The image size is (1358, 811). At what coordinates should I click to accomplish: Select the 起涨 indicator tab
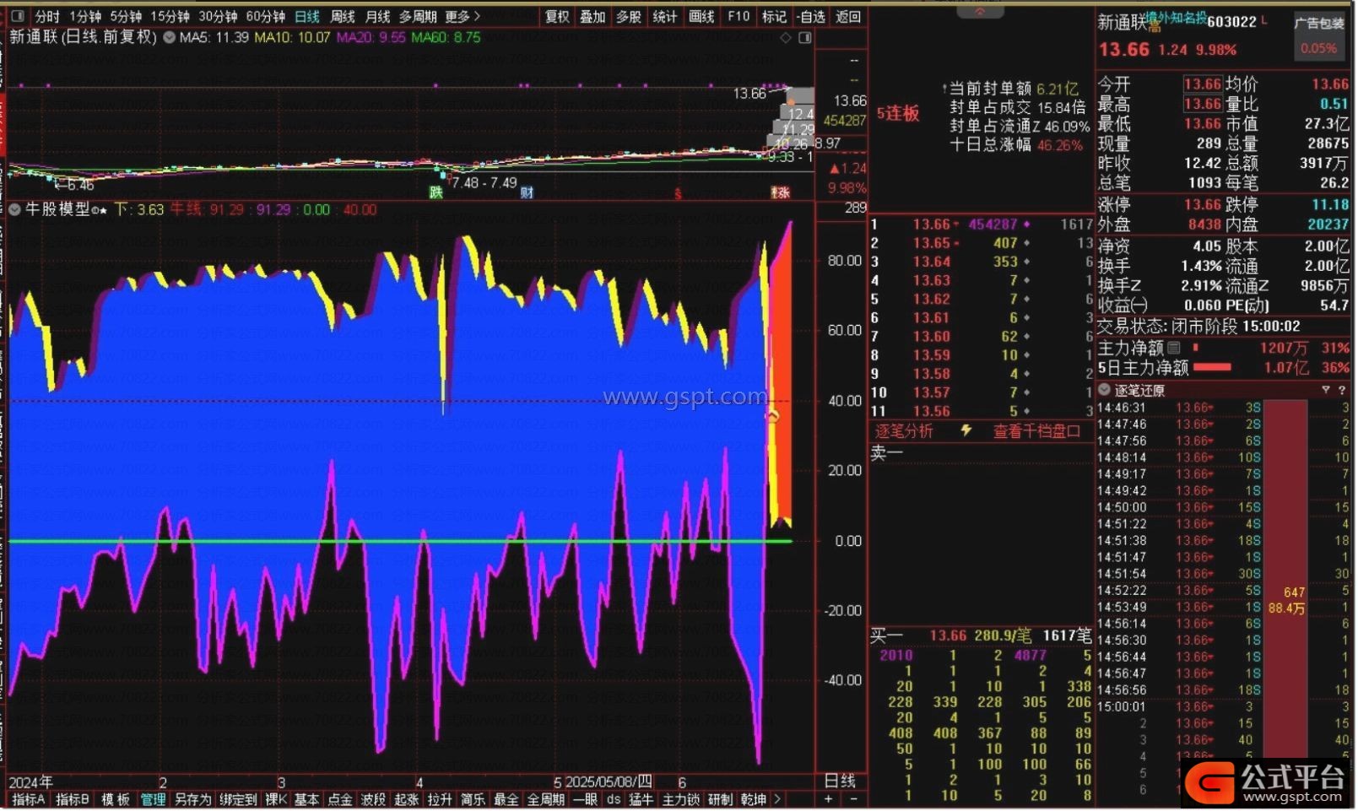coord(407,799)
